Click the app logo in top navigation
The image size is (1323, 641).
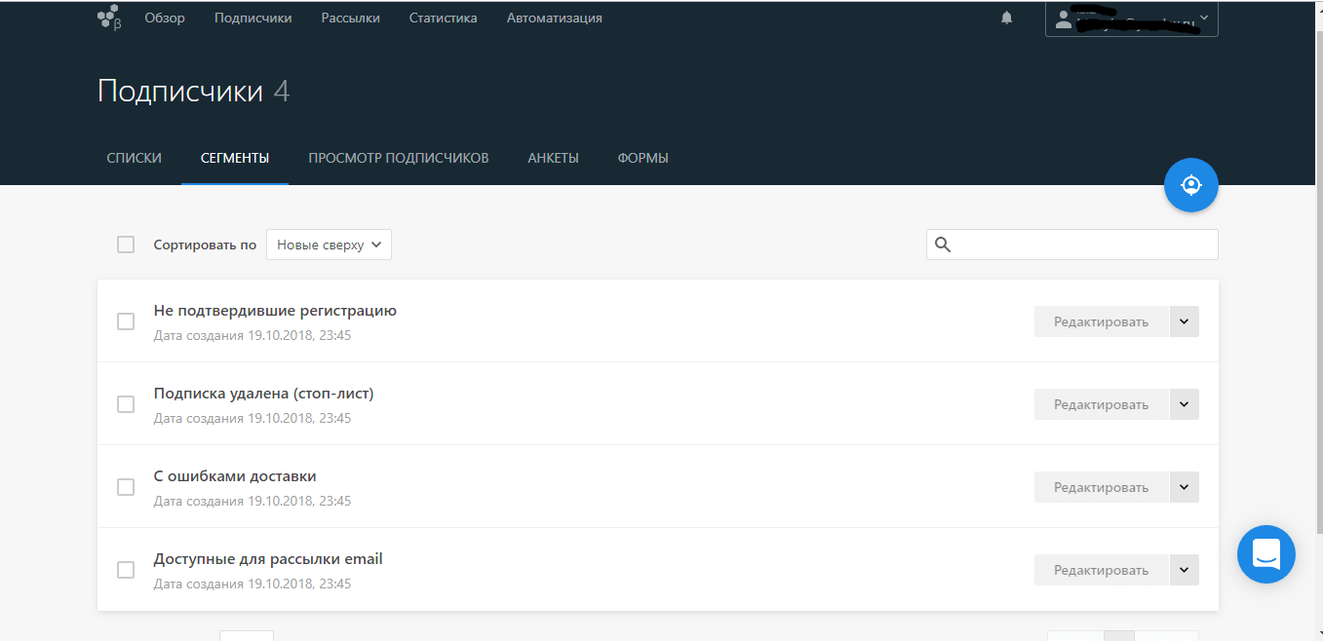coord(109,19)
